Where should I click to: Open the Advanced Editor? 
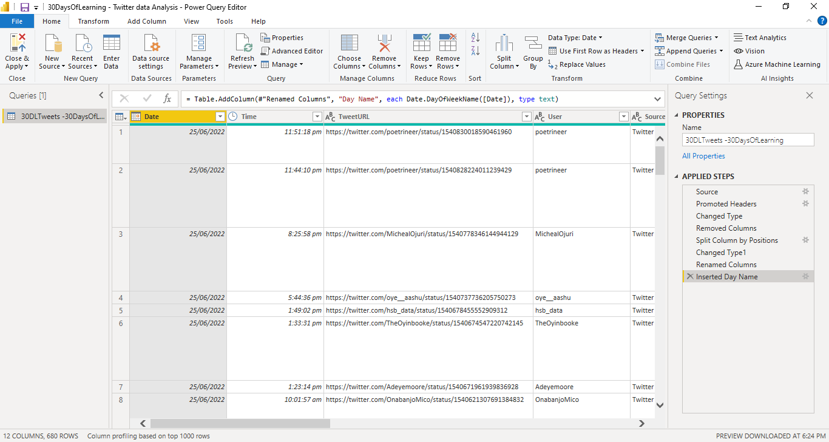click(x=292, y=50)
